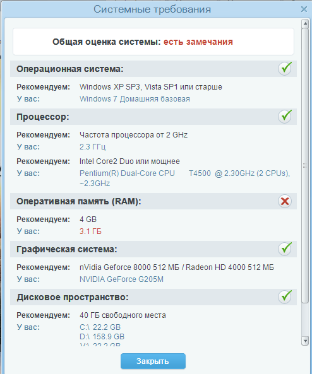312x374 pixels.
Task: Click the NVIDIA GeForce G205M text
Action: pyautogui.click(x=122, y=279)
